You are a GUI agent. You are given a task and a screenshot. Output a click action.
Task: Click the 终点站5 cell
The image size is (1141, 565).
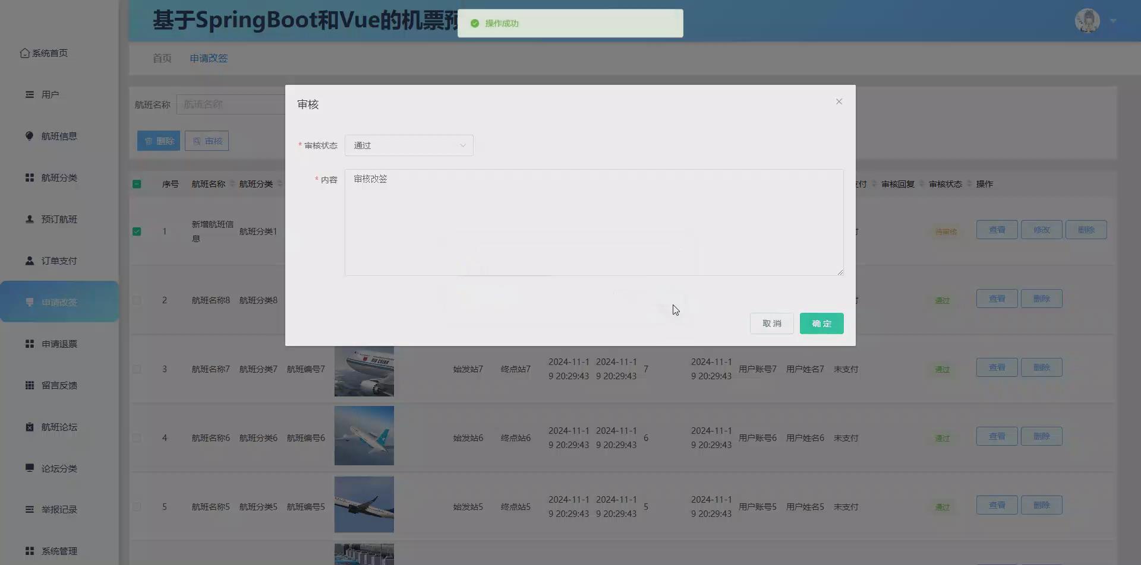(516, 507)
